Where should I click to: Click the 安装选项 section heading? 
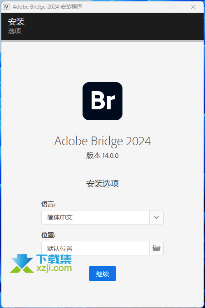102,183
